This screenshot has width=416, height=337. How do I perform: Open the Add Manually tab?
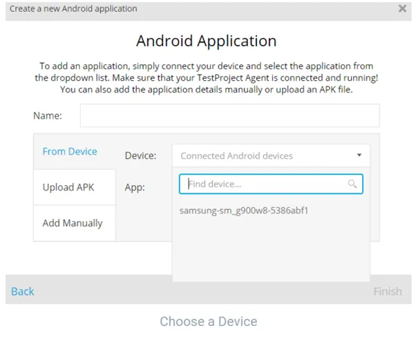coord(73,223)
